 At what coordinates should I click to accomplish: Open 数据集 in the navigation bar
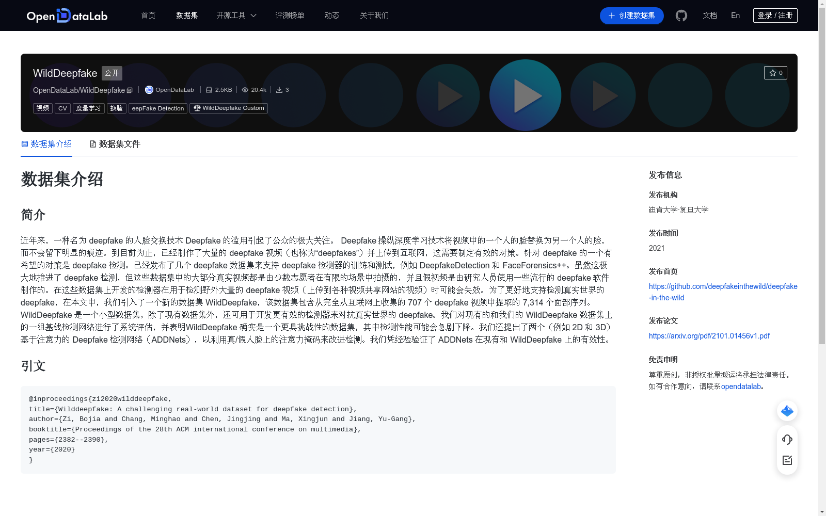coord(187,15)
